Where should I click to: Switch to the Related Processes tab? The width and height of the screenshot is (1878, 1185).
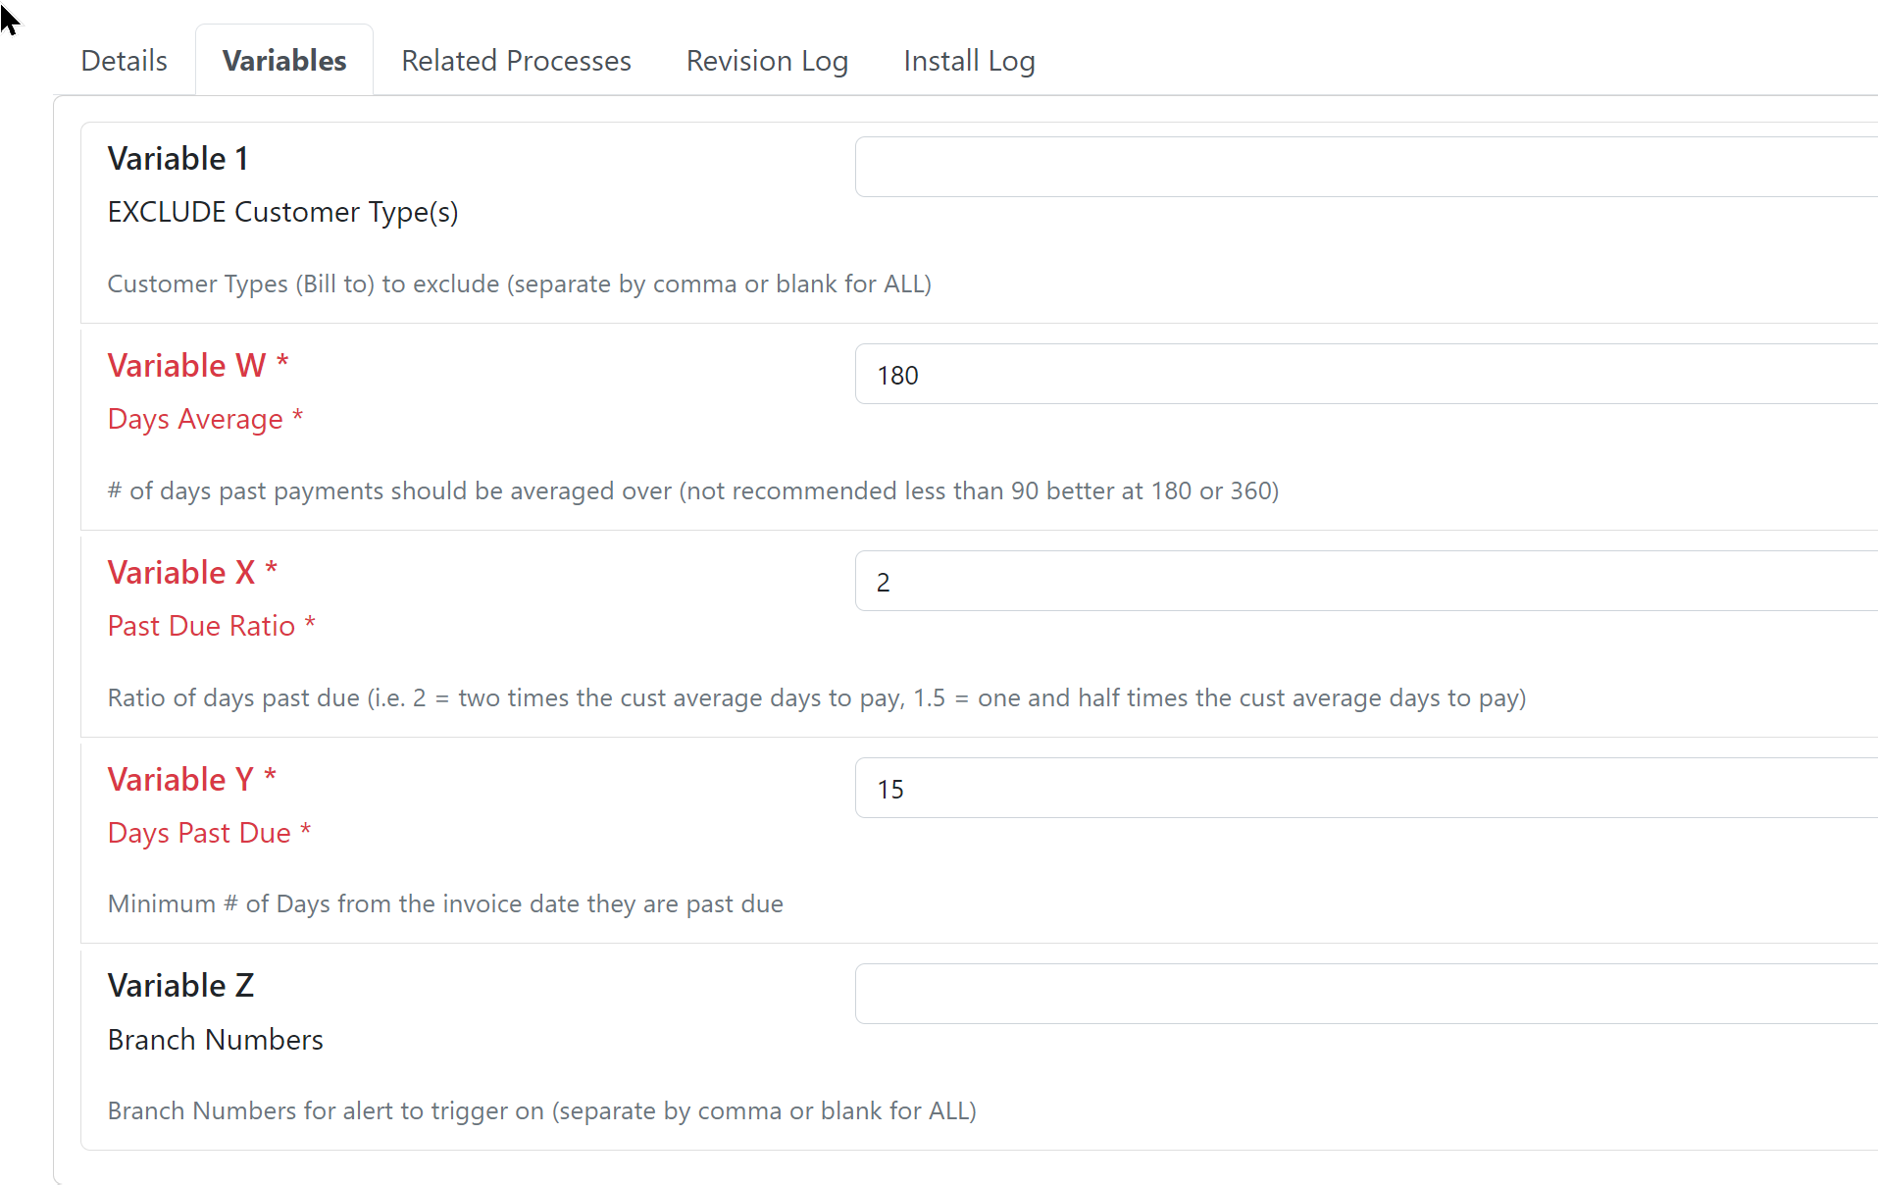pyautogui.click(x=516, y=61)
